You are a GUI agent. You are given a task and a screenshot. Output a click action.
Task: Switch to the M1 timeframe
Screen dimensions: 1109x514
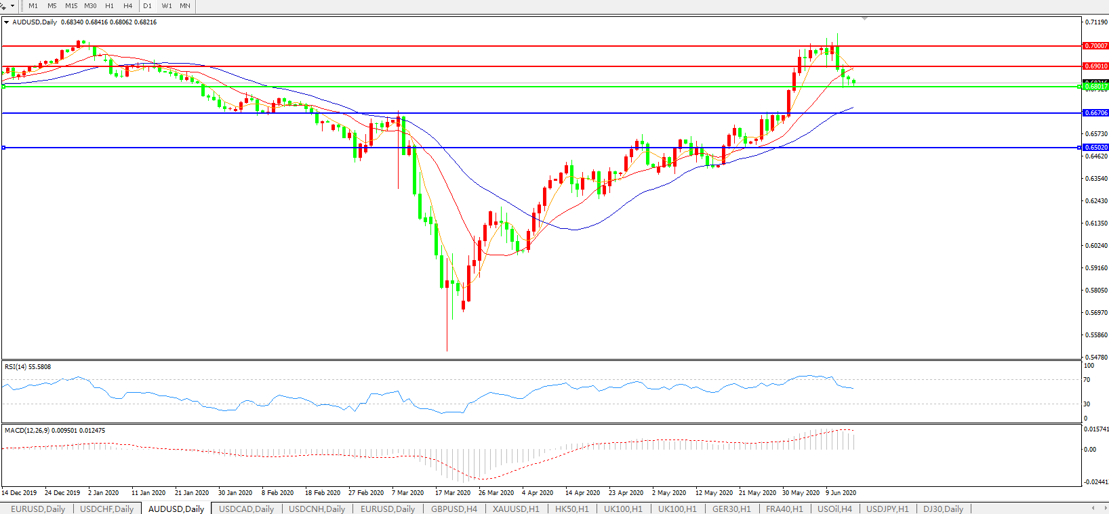coord(33,5)
